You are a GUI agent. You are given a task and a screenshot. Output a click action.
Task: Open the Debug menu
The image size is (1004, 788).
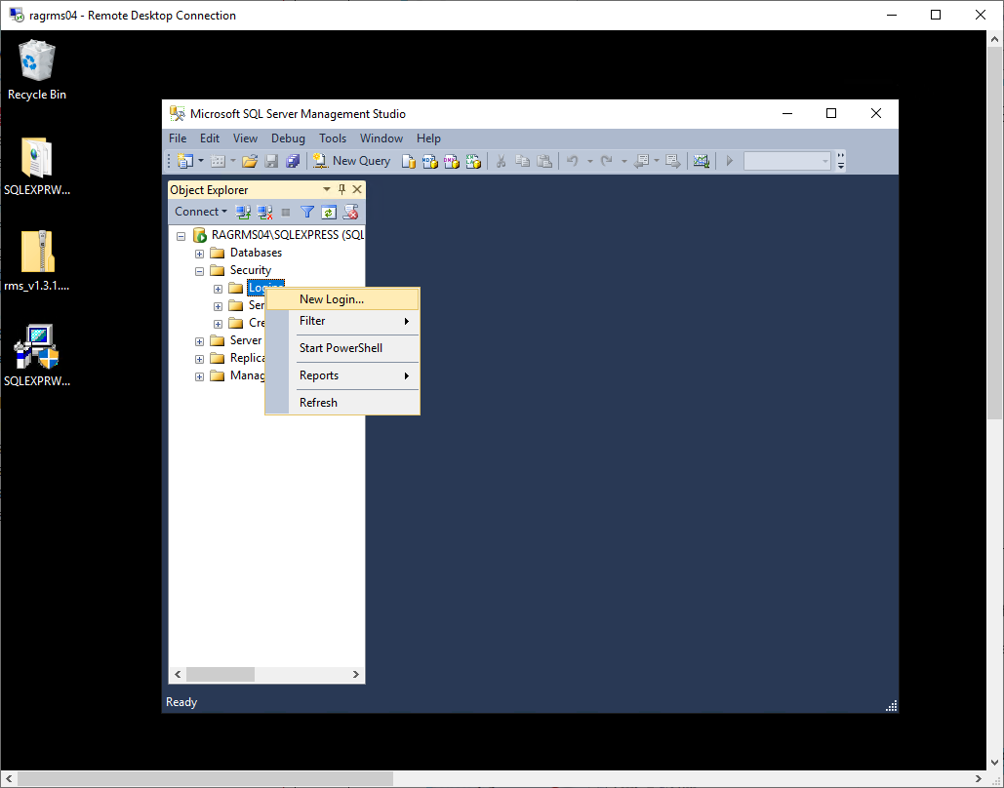288,138
